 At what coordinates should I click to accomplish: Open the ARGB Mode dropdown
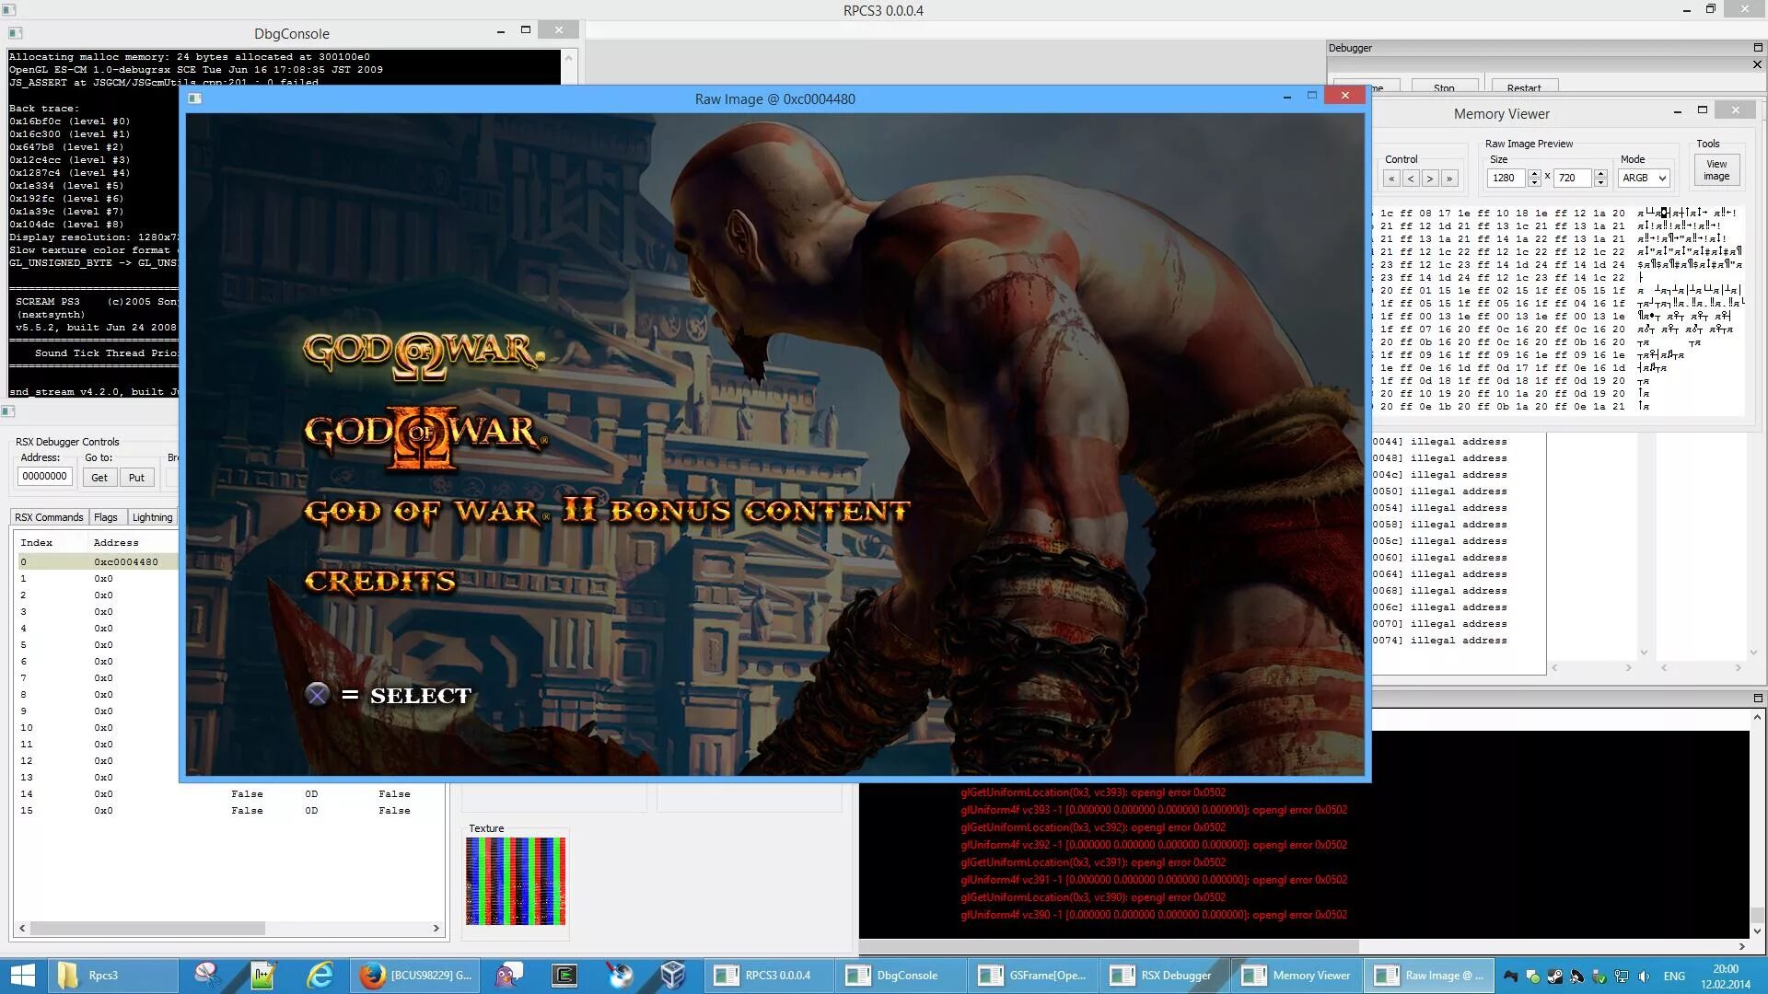click(1644, 179)
